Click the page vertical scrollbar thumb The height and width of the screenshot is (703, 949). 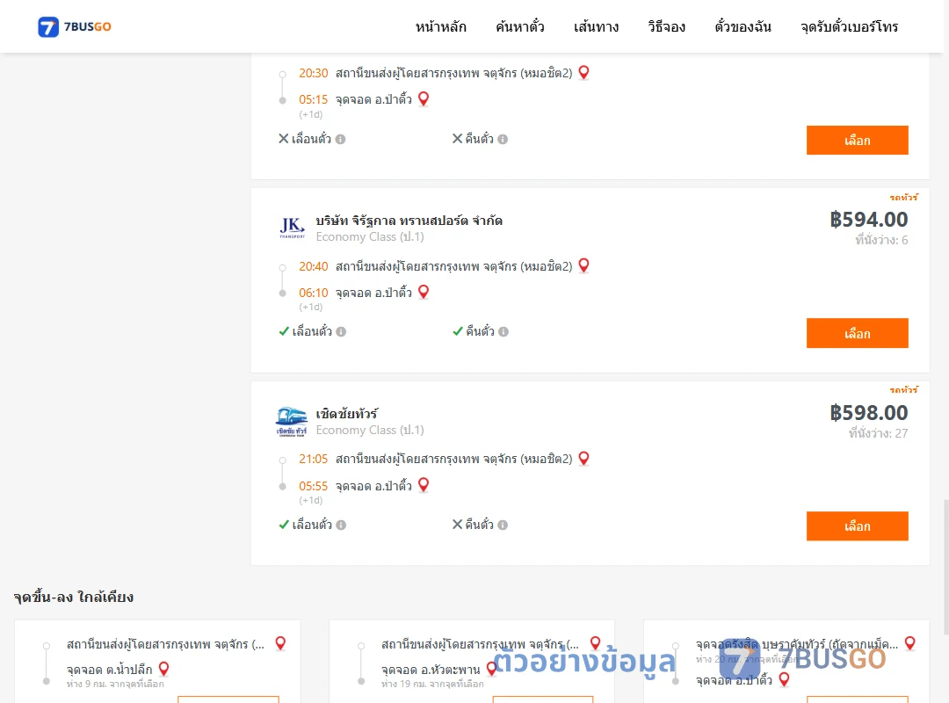[946, 568]
